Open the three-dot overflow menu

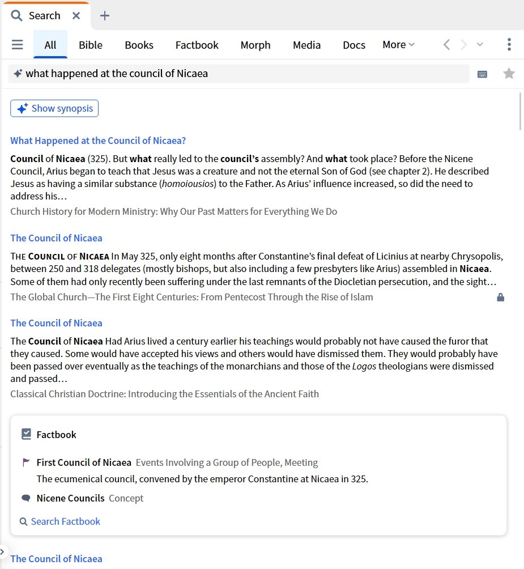509,44
